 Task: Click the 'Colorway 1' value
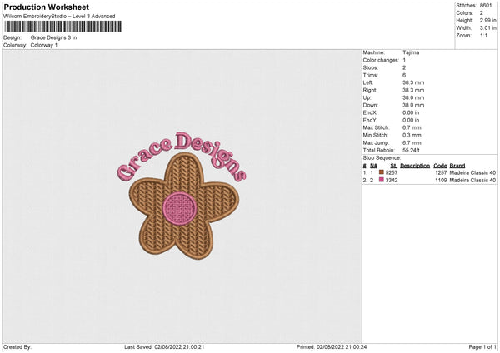[44, 45]
